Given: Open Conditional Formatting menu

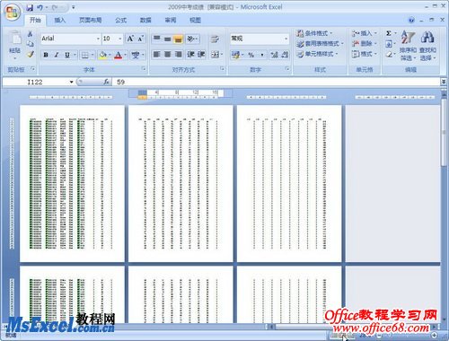Looking at the screenshot, I should click(314, 33).
